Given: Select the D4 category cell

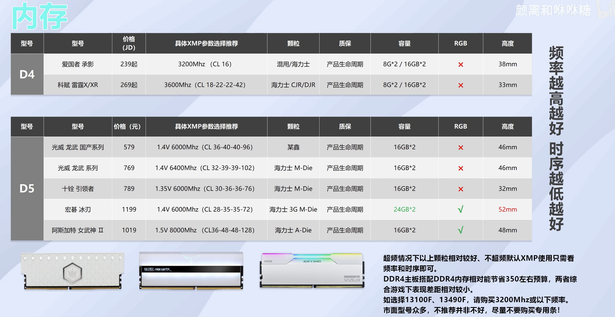Looking at the screenshot, I should [x=27, y=74].
